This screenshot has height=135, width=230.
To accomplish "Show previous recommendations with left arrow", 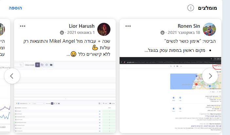I will click(x=12, y=76).
